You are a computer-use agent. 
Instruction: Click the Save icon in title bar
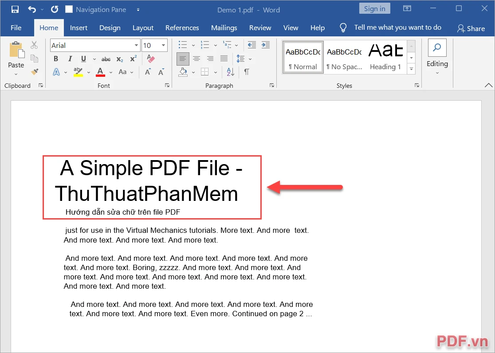[15, 9]
